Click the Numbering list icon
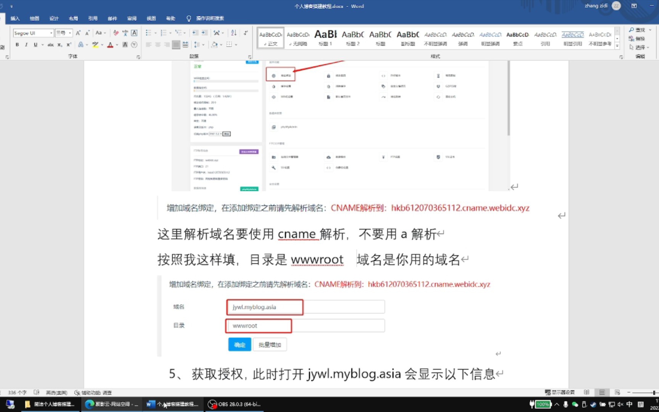 [163, 33]
